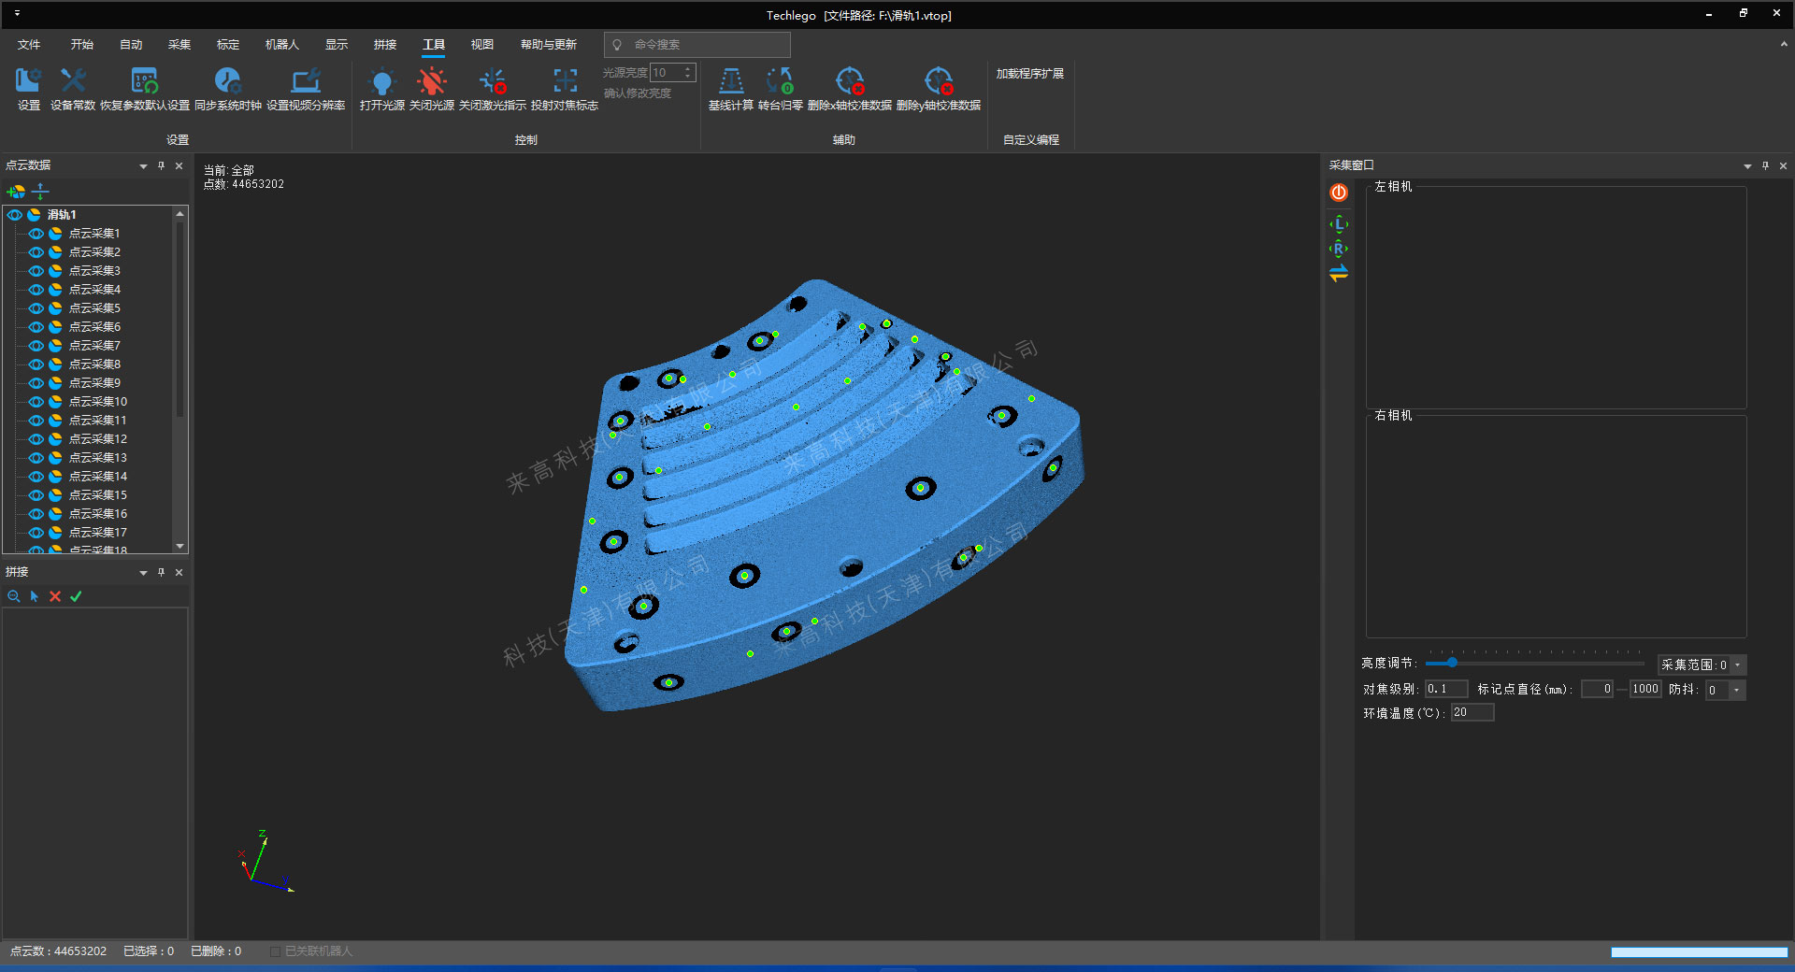Expand the 点云数据 panel options arrow

[x=143, y=166]
